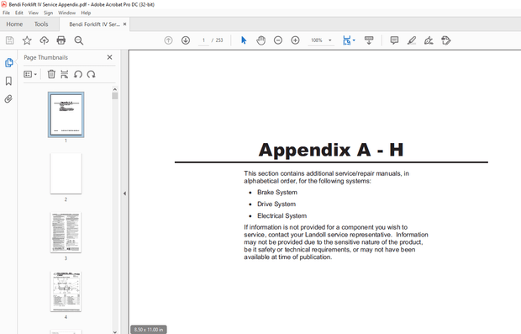This screenshot has width=521, height=334.
Task: Click the scrolling mode download icon
Action: tap(369, 40)
